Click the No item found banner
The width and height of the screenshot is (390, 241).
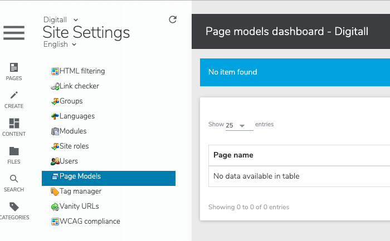click(x=295, y=72)
